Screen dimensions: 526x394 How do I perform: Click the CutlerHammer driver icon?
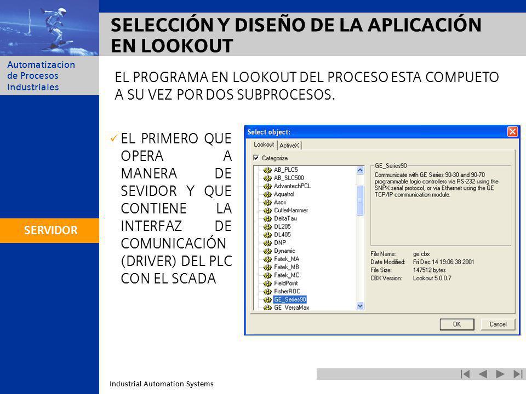pos(267,210)
